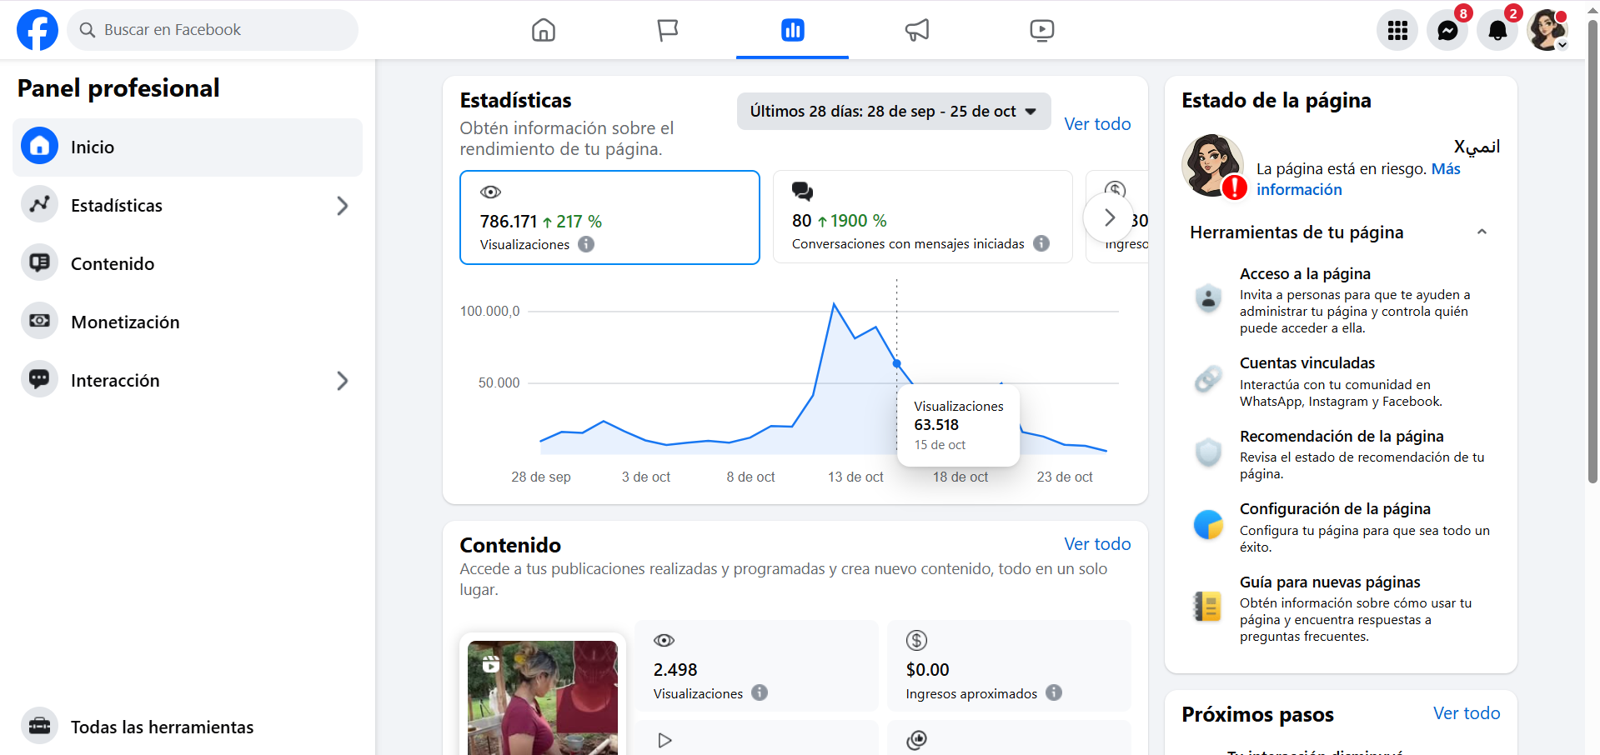Open the apps grid menu icon
Image resolution: width=1600 pixels, height=755 pixels.
pos(1397,31)
